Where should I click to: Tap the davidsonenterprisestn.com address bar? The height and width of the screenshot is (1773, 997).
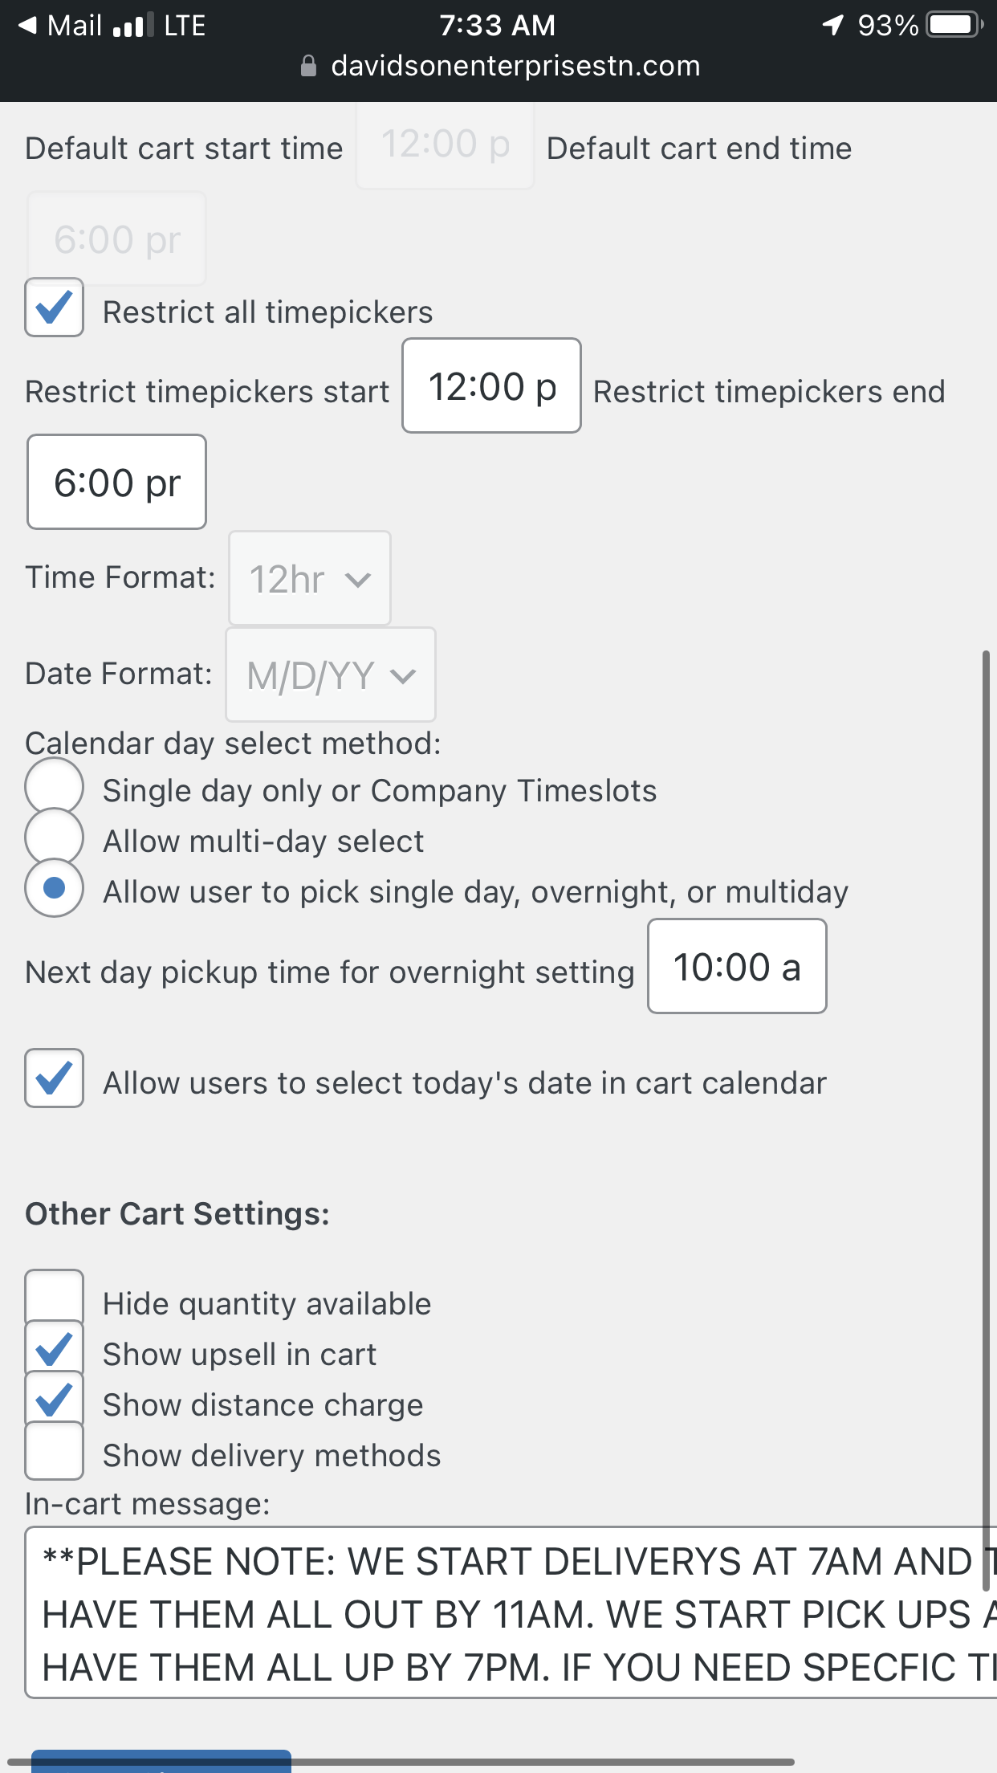pyautogui.click(x=515, y=67)
